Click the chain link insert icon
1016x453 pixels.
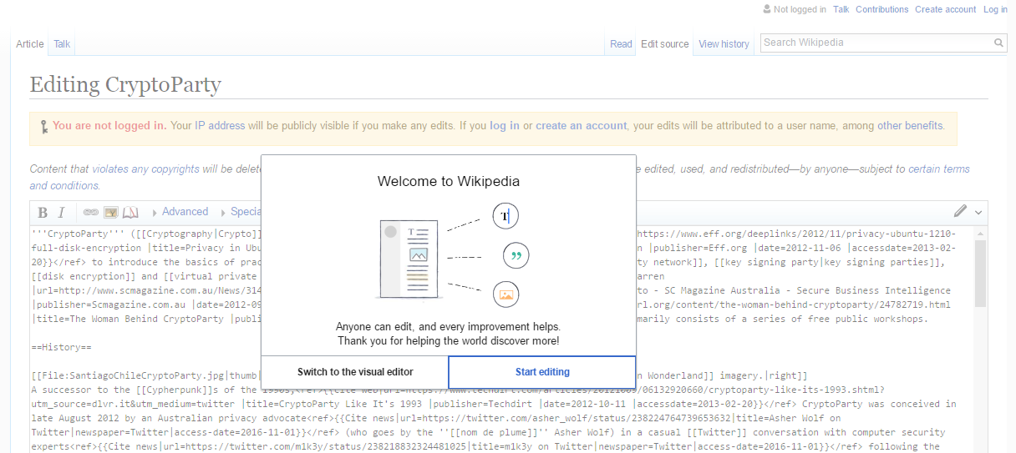pyautogui.click(x=90, y=213)
